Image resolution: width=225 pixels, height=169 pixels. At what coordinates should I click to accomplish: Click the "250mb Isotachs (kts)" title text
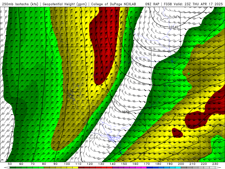[x=20, y=4]
